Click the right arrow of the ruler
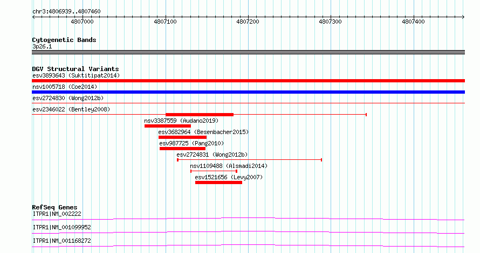This screenshot has height=253, width=480. coord(463,17)
